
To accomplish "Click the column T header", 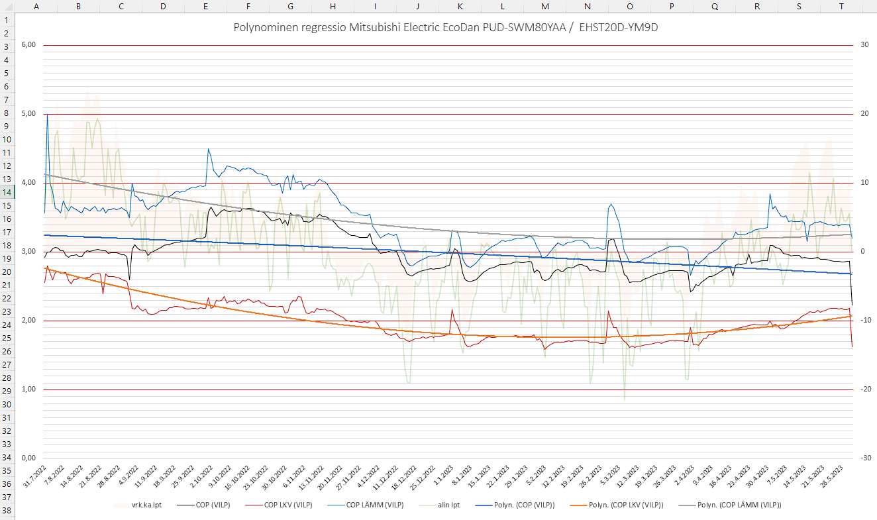I will tap(841, 6).
